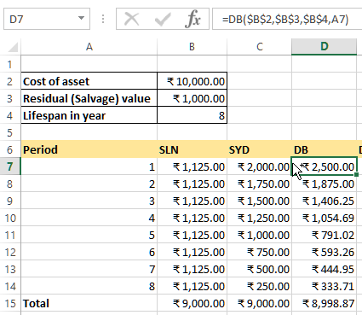Select row 1 header
Viewport: 362px width, 315px height.
pyautogui.click(x=10, y=64)
